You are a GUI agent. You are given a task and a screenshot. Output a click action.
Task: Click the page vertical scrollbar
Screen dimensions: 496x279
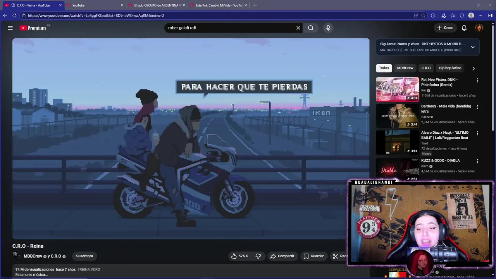point(494,77)
